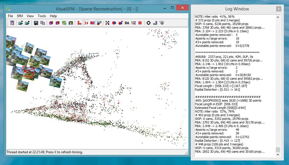Click the Add Image folder-plus icon

pos(27,23)
